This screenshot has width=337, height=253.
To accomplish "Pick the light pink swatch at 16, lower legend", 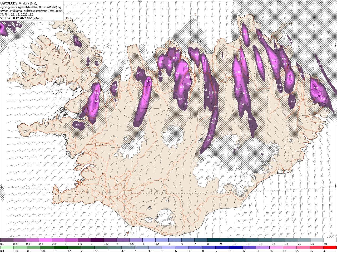I will (276, 247).
